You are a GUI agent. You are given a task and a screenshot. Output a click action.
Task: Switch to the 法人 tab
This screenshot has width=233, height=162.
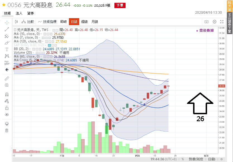coord(19,13)
